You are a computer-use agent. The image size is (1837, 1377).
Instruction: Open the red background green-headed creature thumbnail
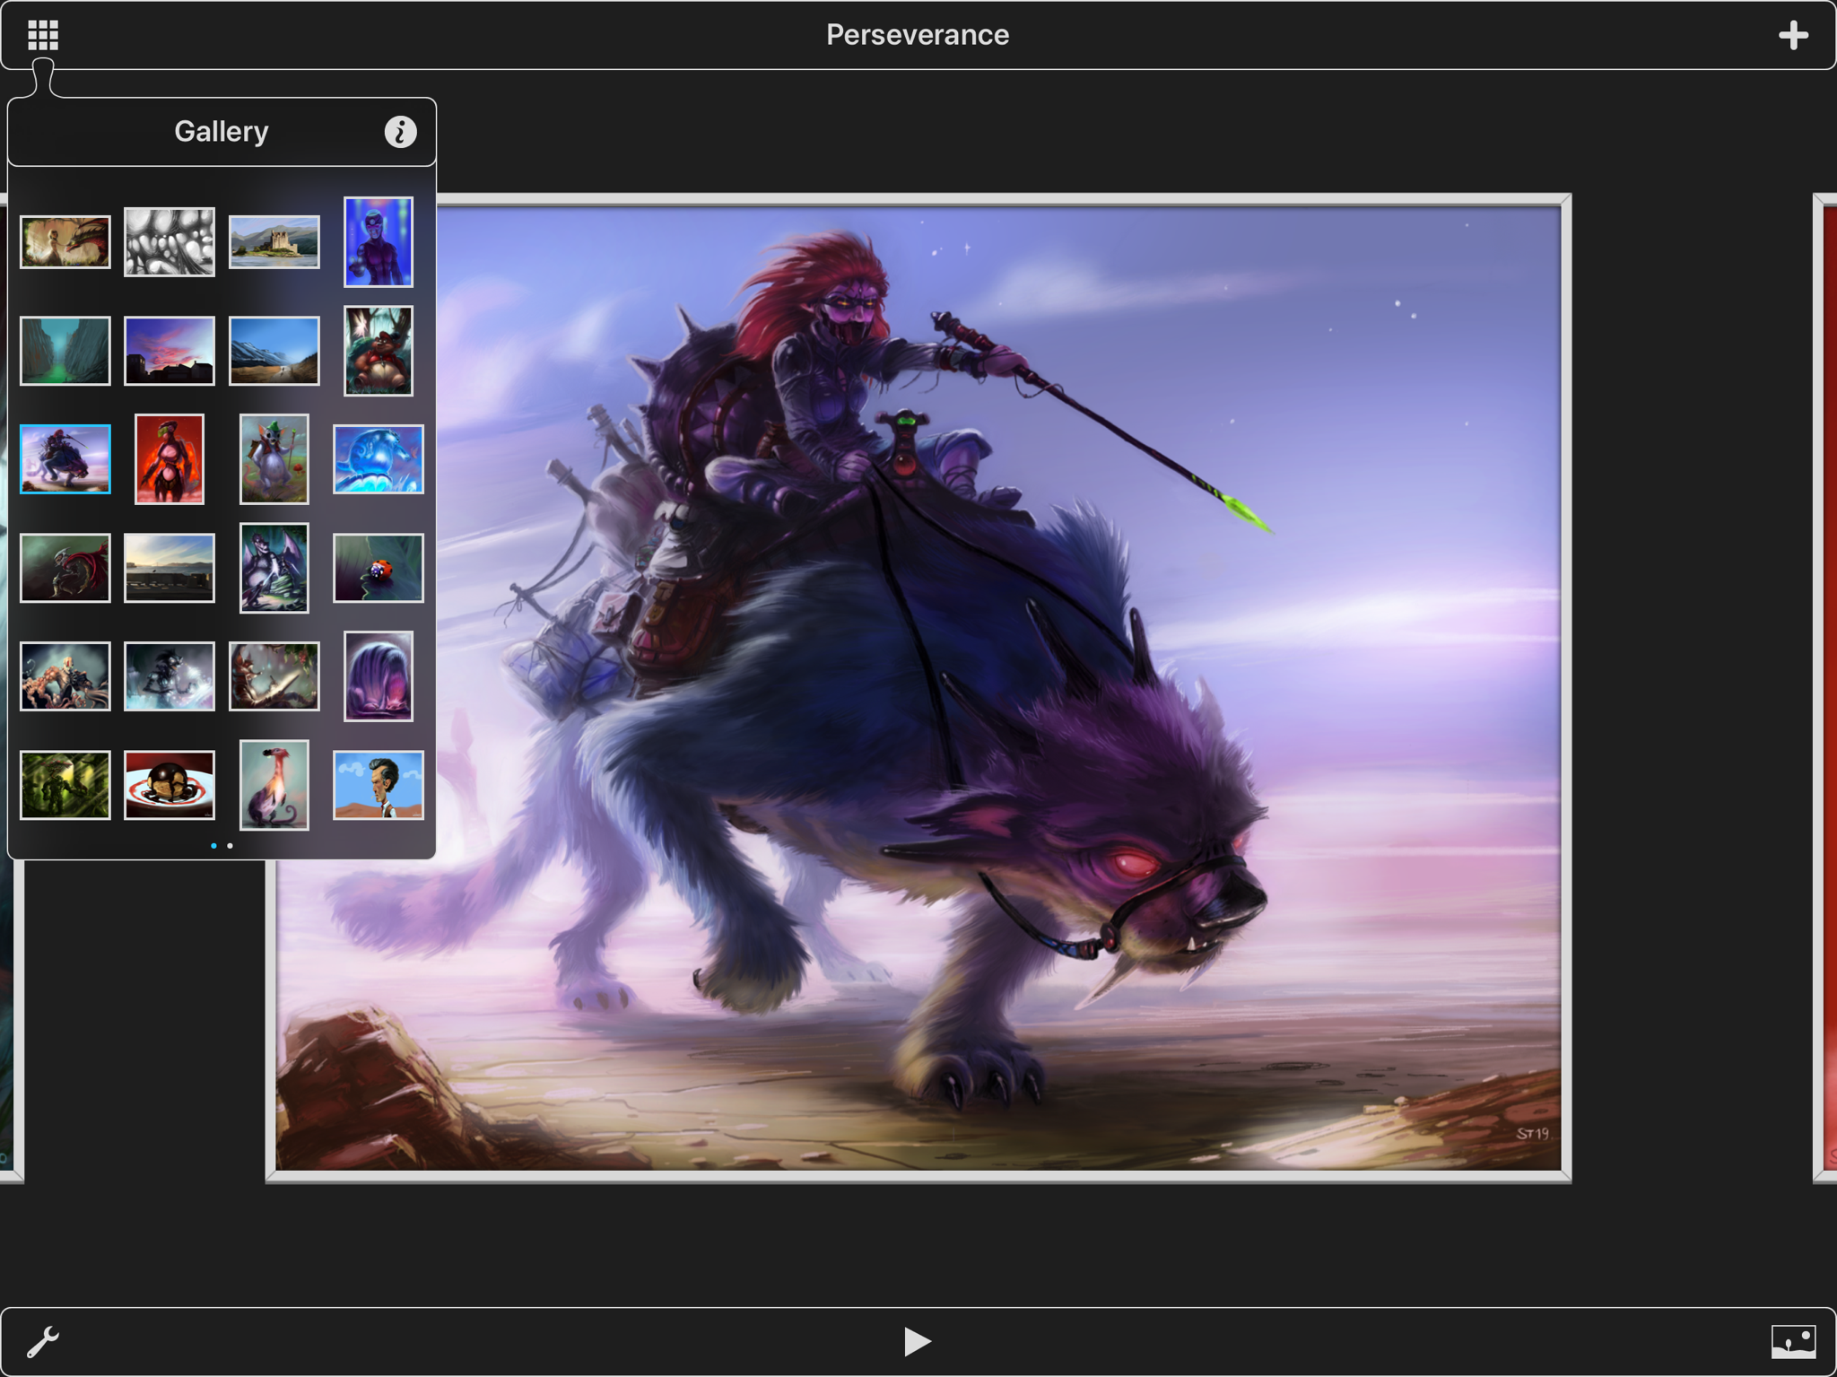click(170, 459)
